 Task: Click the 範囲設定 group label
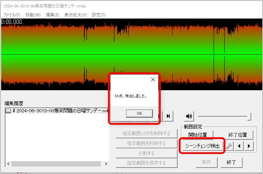click(193, 127)
